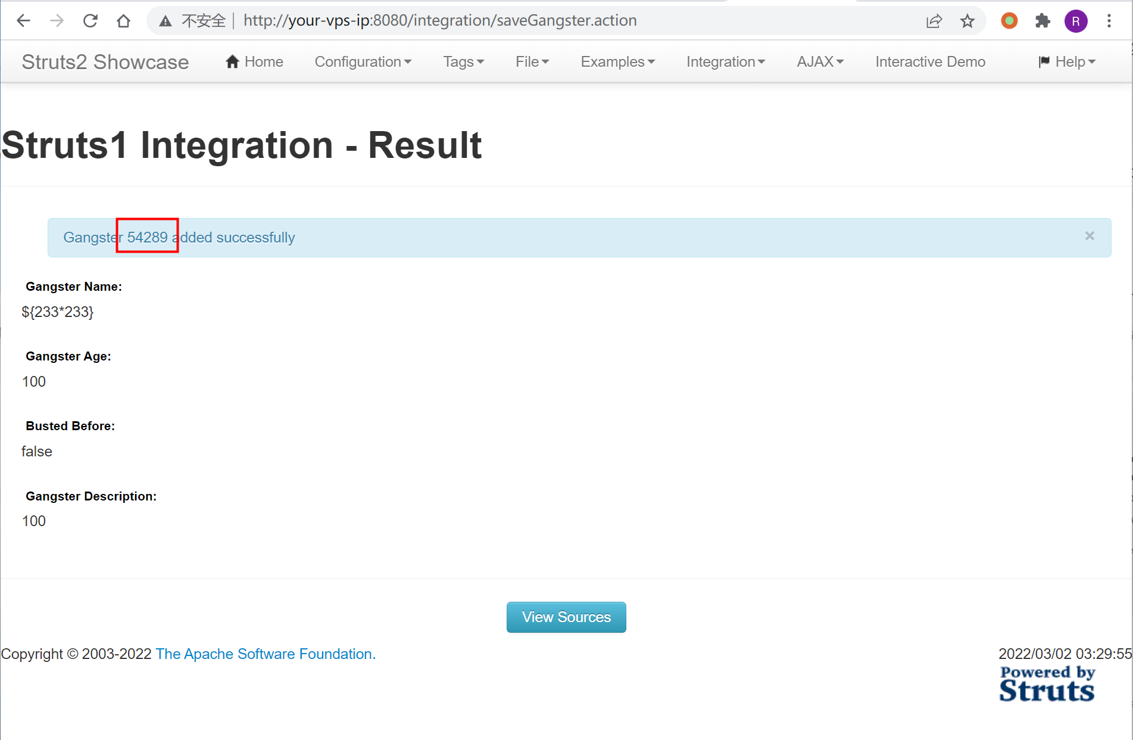Click the browser home icon
Viewport: 1133px width, 740px height.
(123, 21)
